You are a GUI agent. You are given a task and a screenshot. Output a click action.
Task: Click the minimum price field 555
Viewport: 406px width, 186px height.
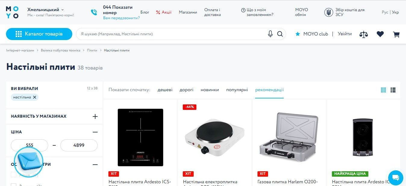30,145
